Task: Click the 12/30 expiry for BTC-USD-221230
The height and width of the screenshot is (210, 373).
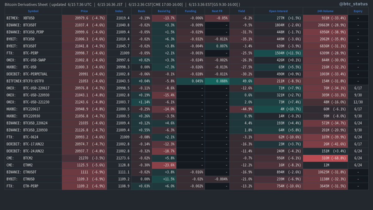Action: tap(358, 102)
